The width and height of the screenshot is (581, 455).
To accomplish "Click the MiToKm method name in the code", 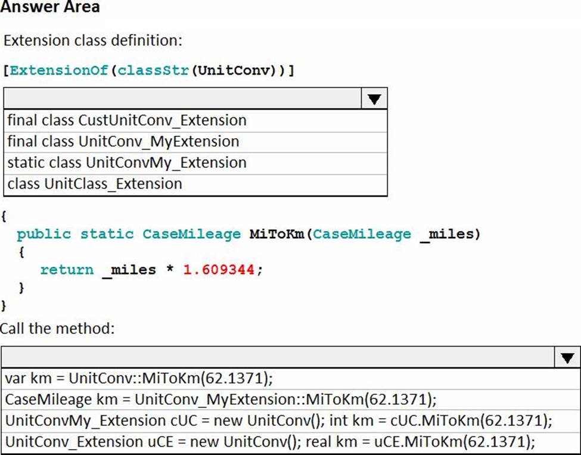I will pyautogui.click(x=275, y=233).
